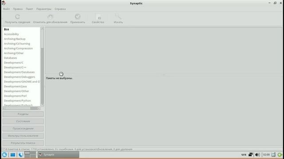
Task: Click the network tray icon
Action: 250,155
